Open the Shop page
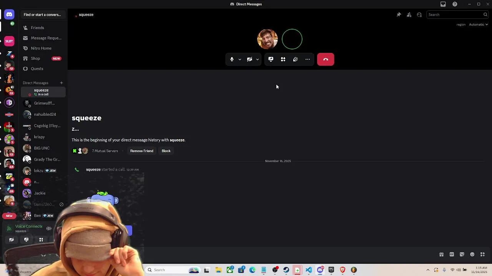 pyautogui.click(x=43, y=58)
